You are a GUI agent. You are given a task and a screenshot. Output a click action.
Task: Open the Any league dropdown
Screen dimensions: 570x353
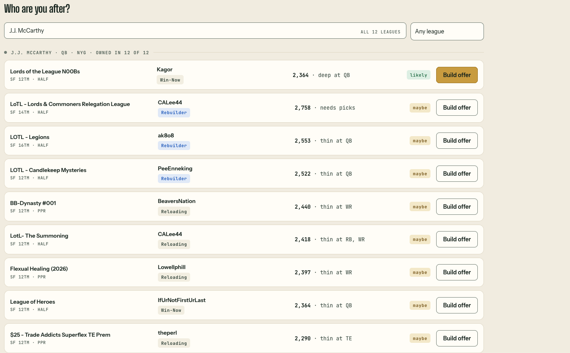(x=447, y=31)
